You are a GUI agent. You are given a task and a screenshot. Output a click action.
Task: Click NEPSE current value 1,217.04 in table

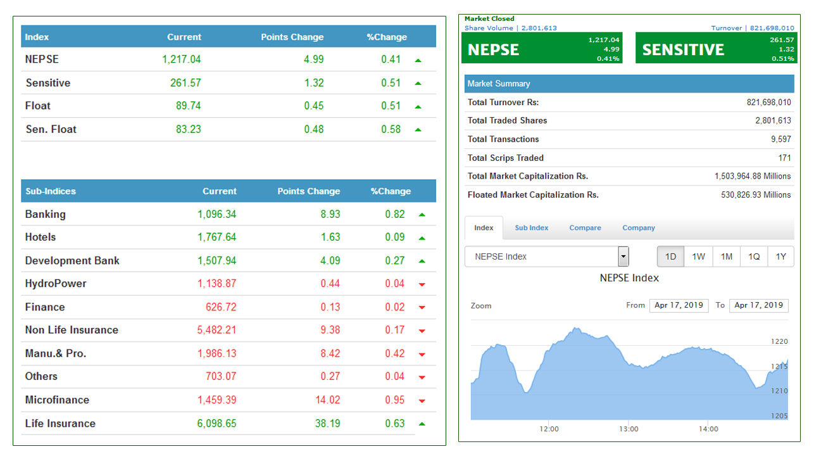(182, 59)
